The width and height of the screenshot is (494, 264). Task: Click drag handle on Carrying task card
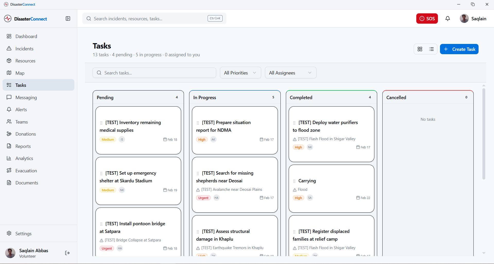[294, 181]
